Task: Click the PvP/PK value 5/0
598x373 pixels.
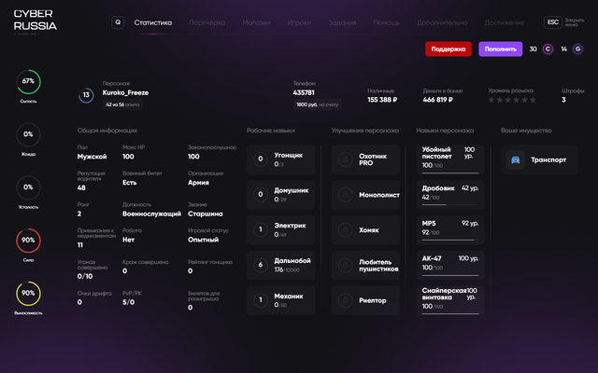Action: tap(129, 302)
